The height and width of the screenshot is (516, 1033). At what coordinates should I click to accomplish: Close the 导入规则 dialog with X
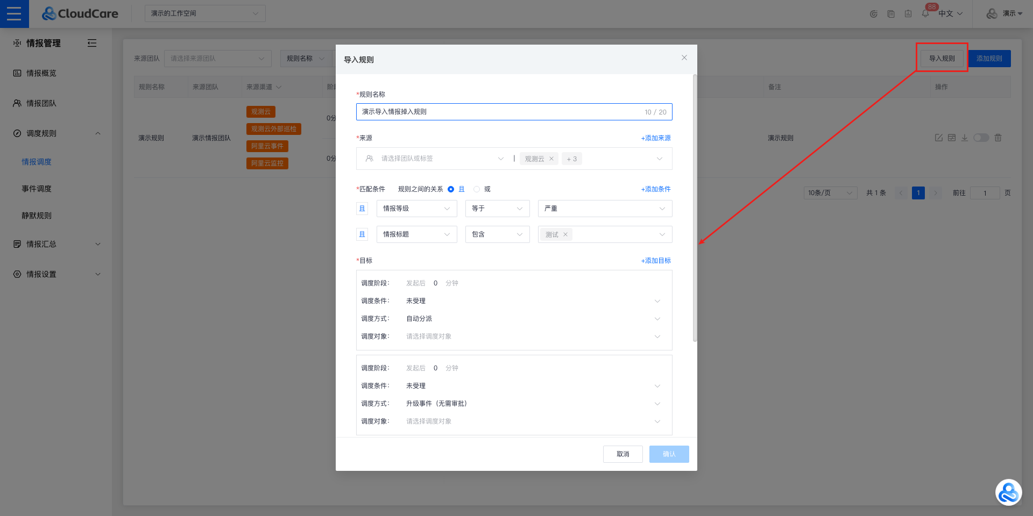pos(684,58)
